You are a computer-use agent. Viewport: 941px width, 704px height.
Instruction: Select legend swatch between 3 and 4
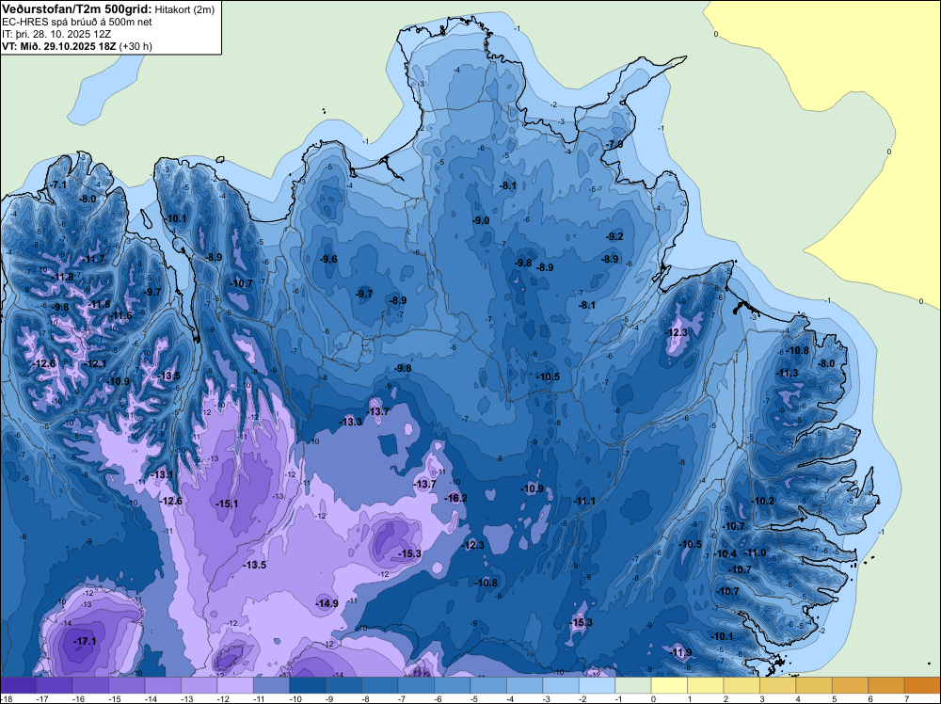tap(778, 685)
